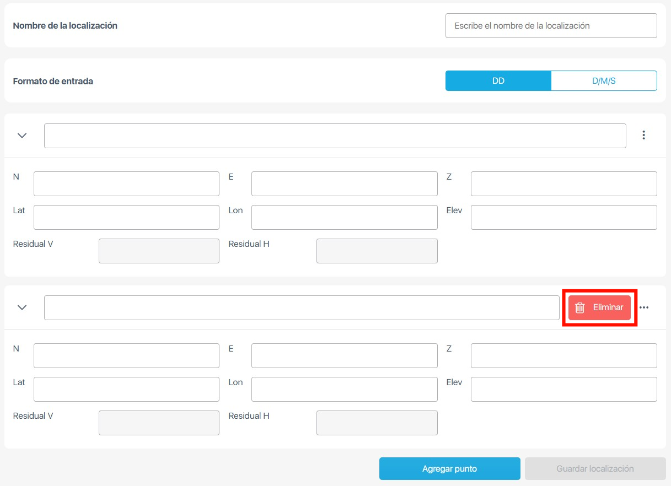Switch input format to D/M/S
Image resolution: width=671 pixels, height=486 pixels.
point(604,81)
